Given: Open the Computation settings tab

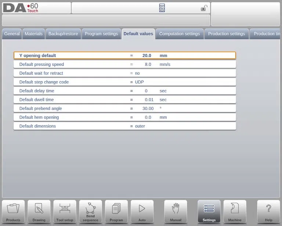Looking at the screenshot, I should (180, 34).
